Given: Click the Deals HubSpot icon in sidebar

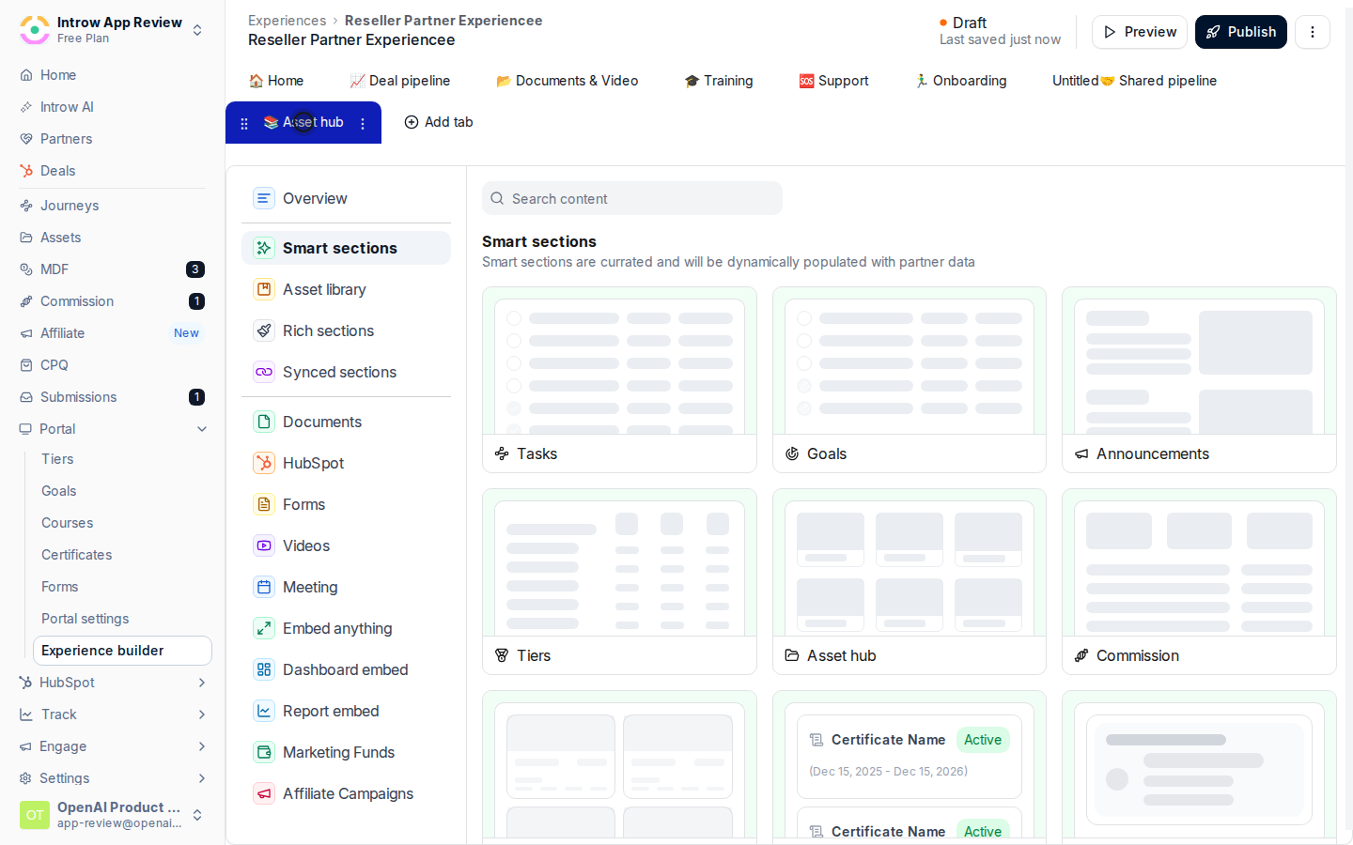Looking at the screenshot, I should 26,171.
